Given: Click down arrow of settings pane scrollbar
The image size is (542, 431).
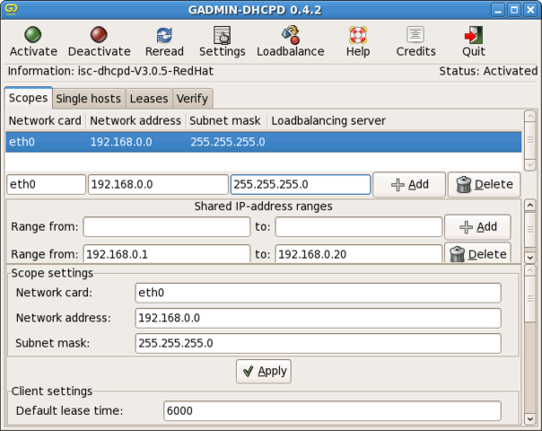Looking at the screenshot, I should point(530,419).
